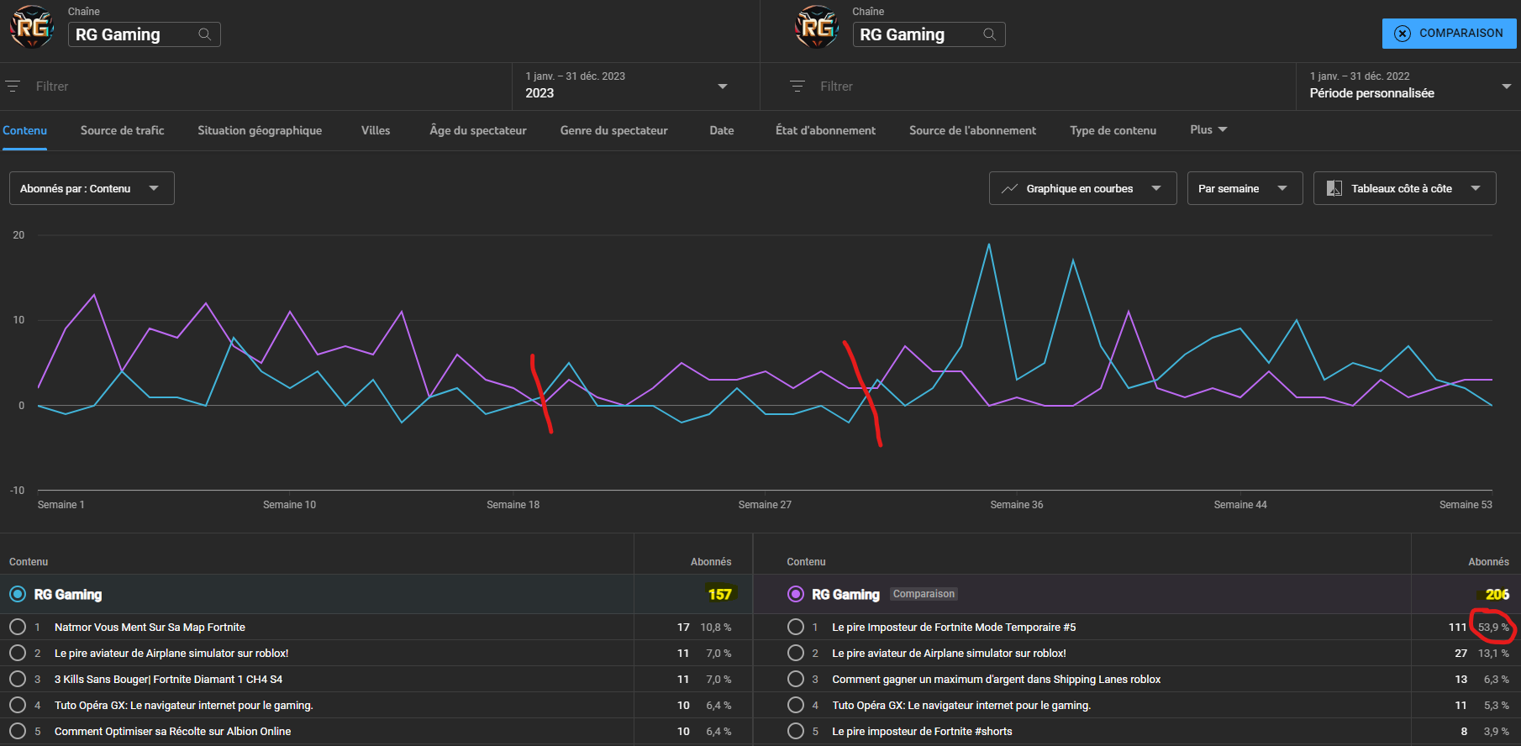Screen dimensions: 1521x746
Task: Select the radio in right table row 4
Action: point(796,705)
